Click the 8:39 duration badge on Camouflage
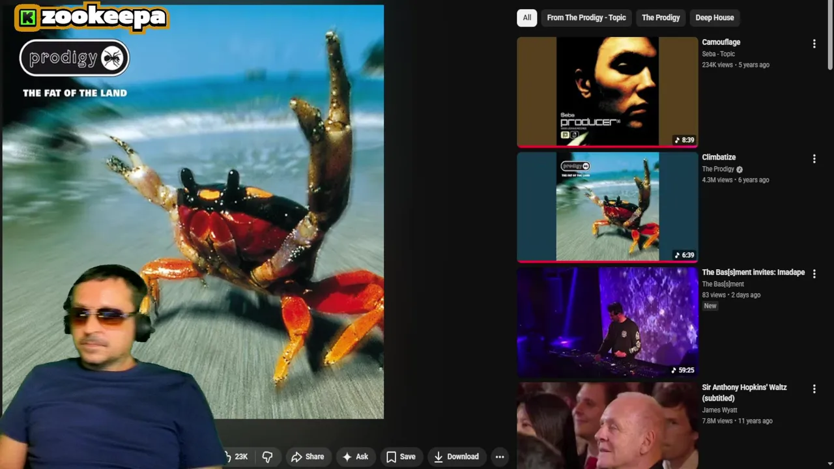This screenshot has width=834, height=469. pyautogui.click(x=684, y=140)
